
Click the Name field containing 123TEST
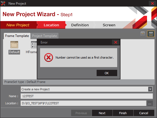point(87,96)
